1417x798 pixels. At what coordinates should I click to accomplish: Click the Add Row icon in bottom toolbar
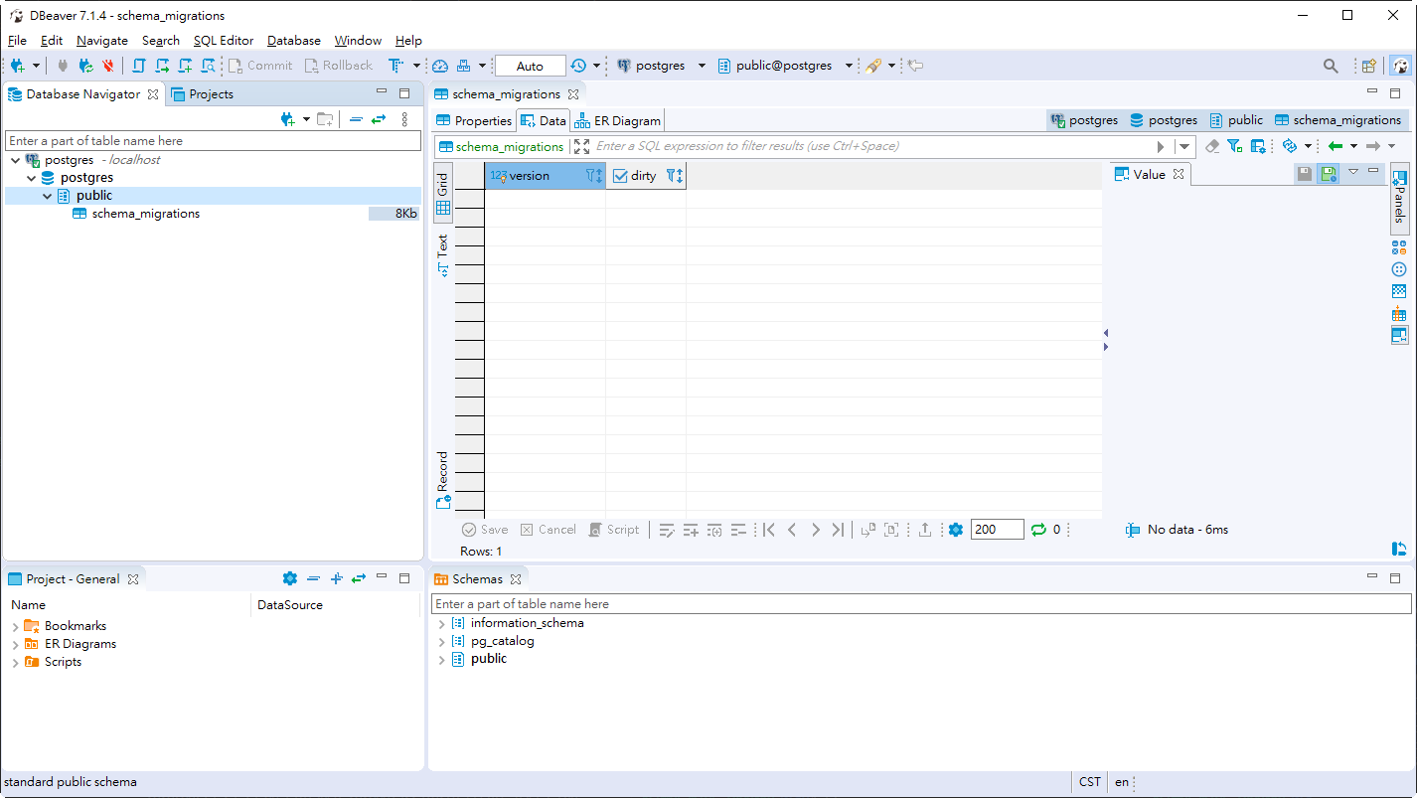[691, 530]
